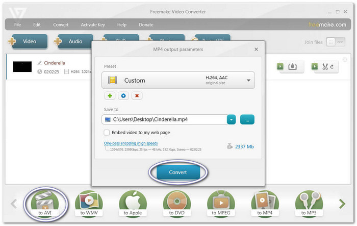Rename Cinderella with pencil icon
This screenshot has height=226, width=357.
tap(39, 63)
